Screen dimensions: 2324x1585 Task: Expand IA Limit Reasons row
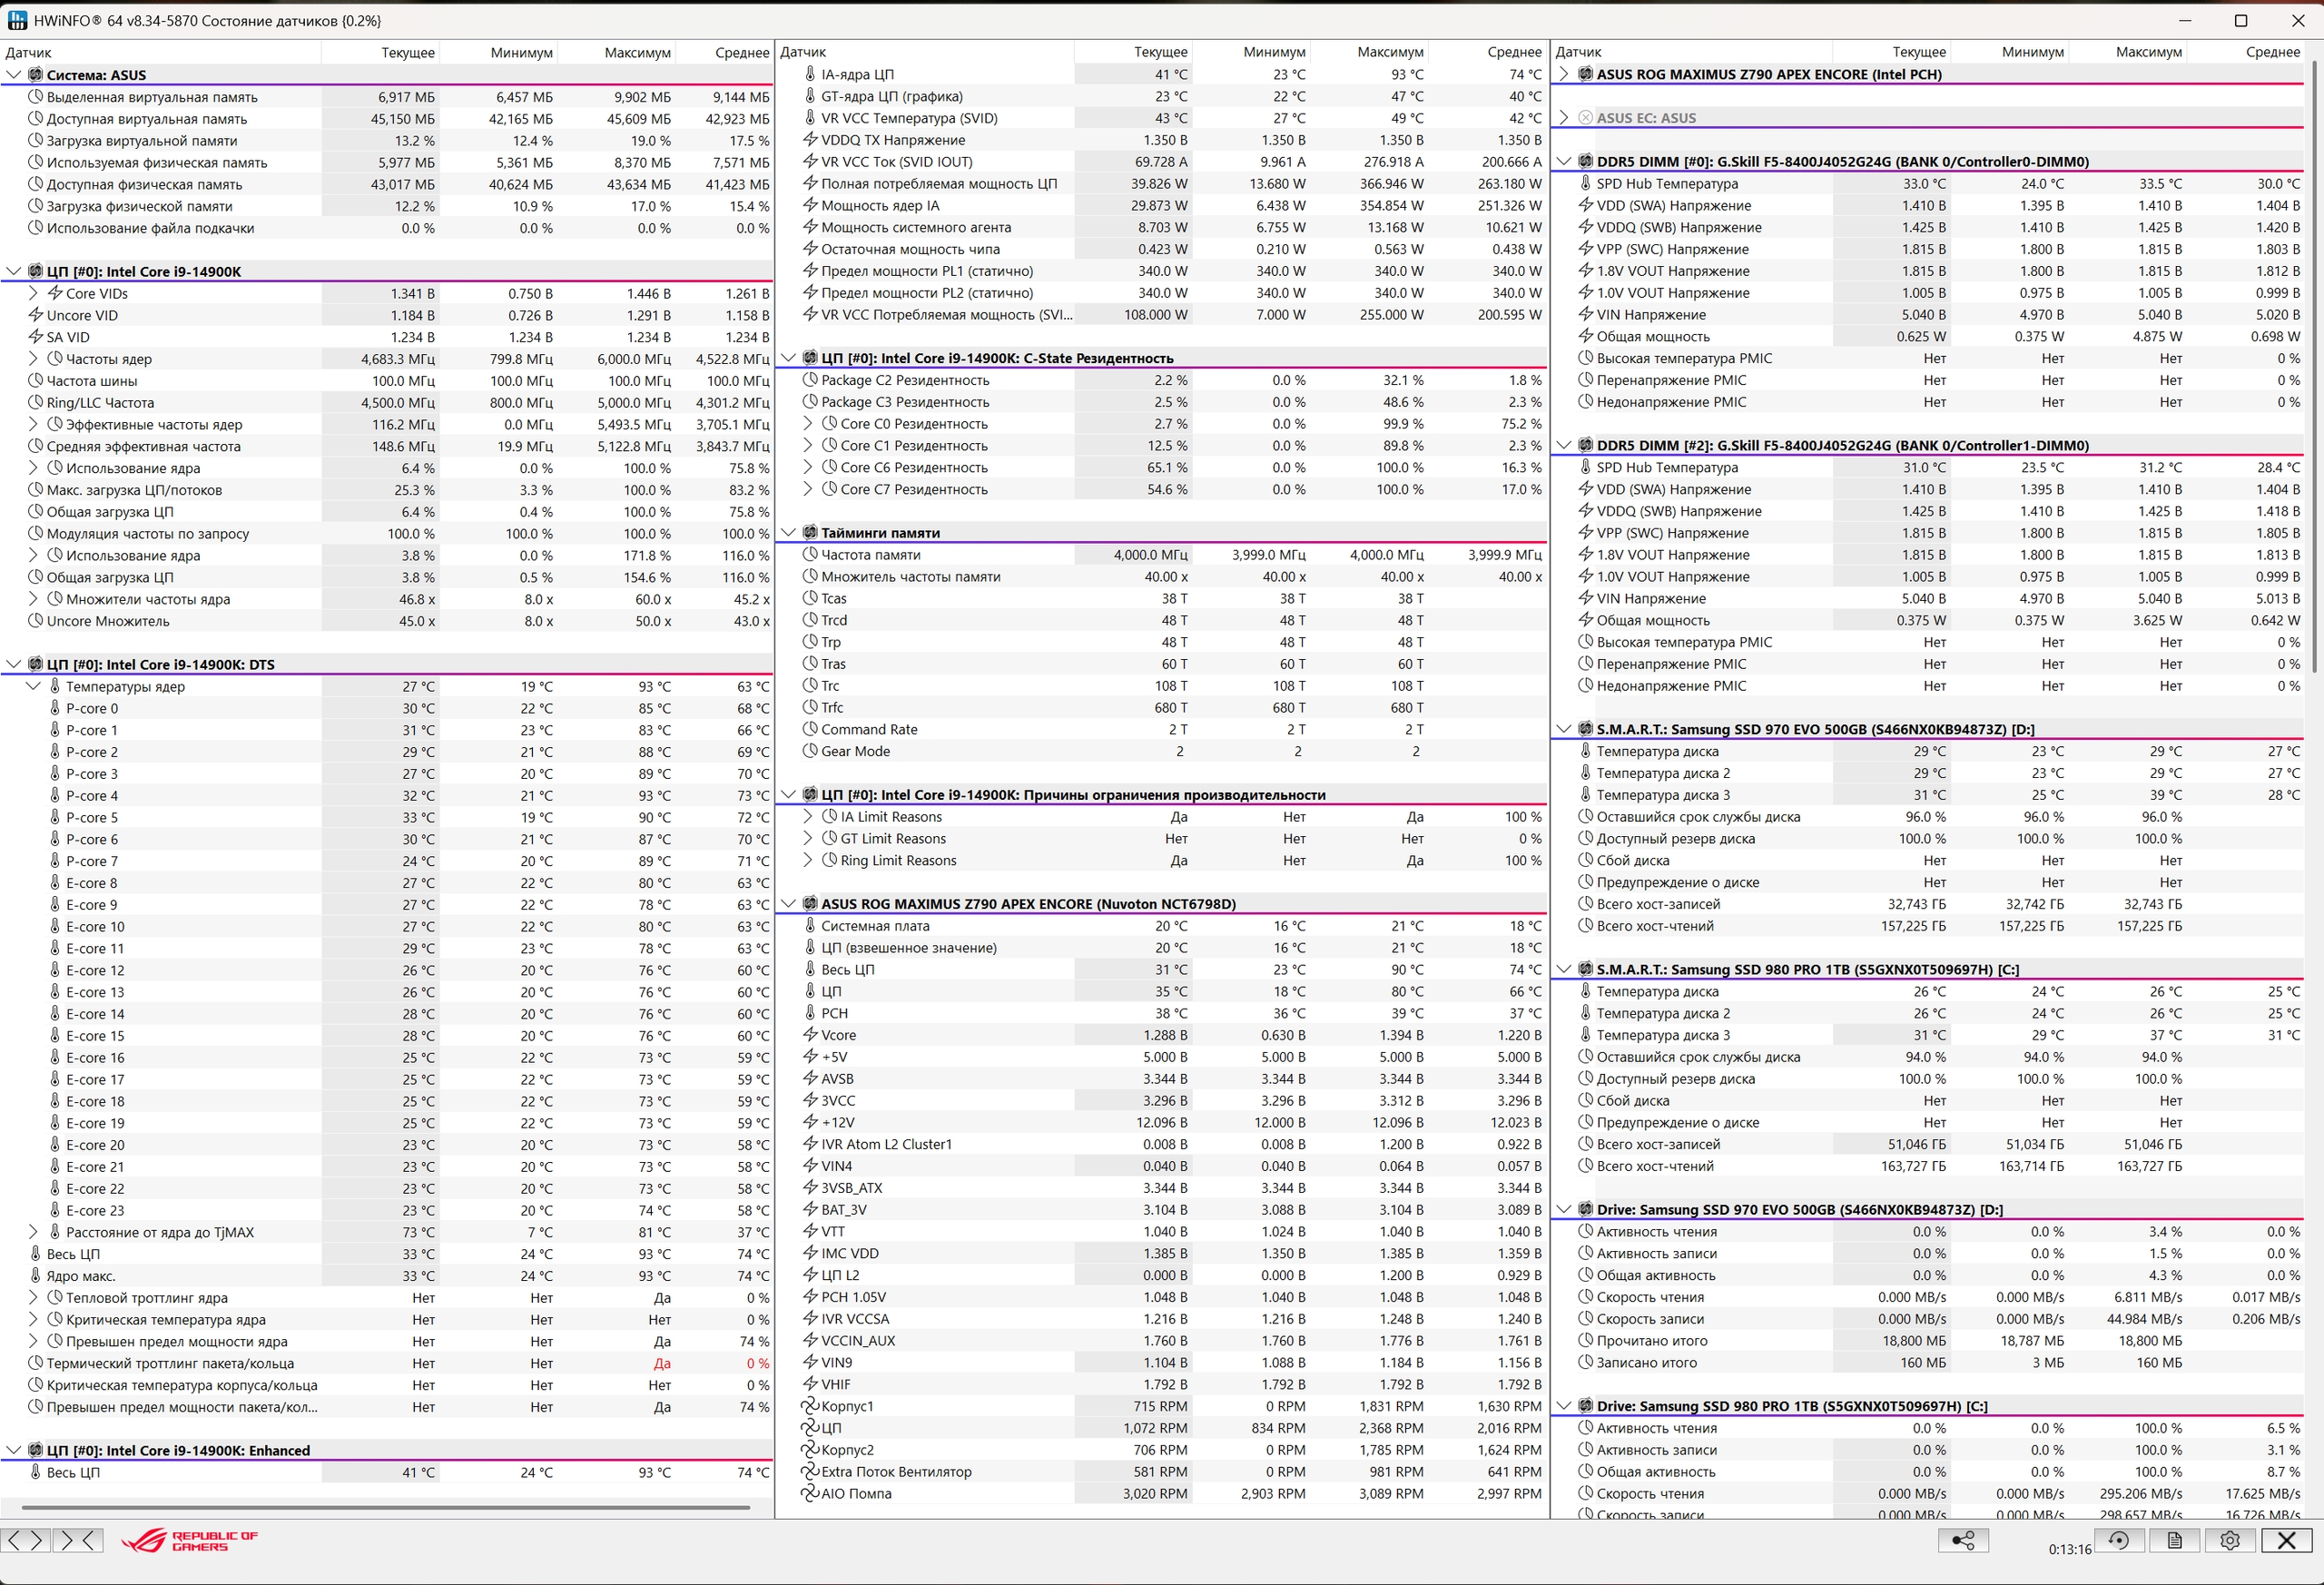pyautogui.click(x=808, y=817)
